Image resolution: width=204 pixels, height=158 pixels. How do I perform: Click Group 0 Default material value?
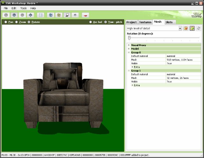[x=184, y=56]
